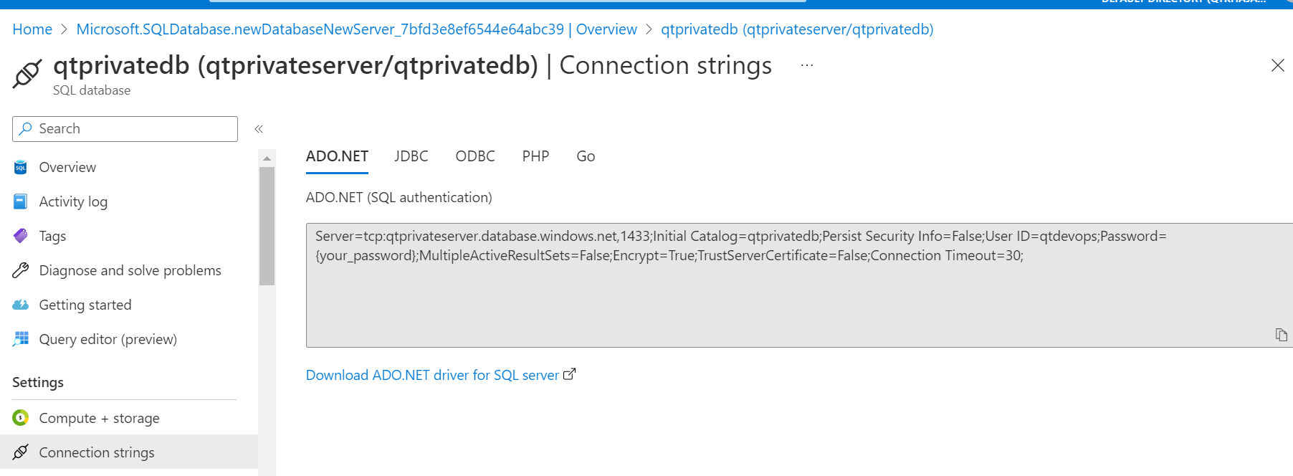Image resolution: width=1293 pixels, height=476 pixels.
Task: Open Download ADO.NET driver for SQL server link
Action: point(432,374)
